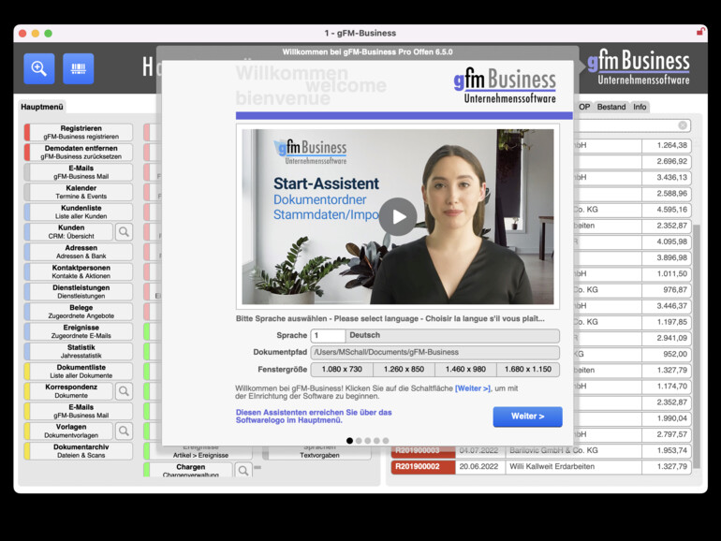This screenshot has height=541, width=721.
Task: Open Kundenliste Liste aller Kunden
Action: [x=79, y=212]
